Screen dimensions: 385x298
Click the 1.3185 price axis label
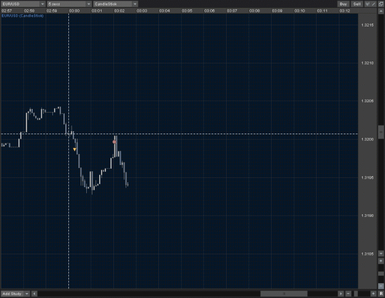point(367,254)
